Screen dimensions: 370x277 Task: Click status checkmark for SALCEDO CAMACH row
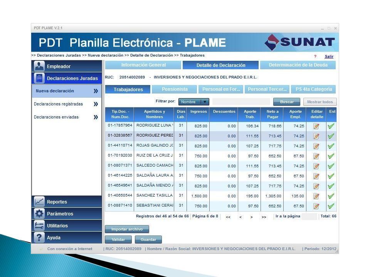coord(331,166)
